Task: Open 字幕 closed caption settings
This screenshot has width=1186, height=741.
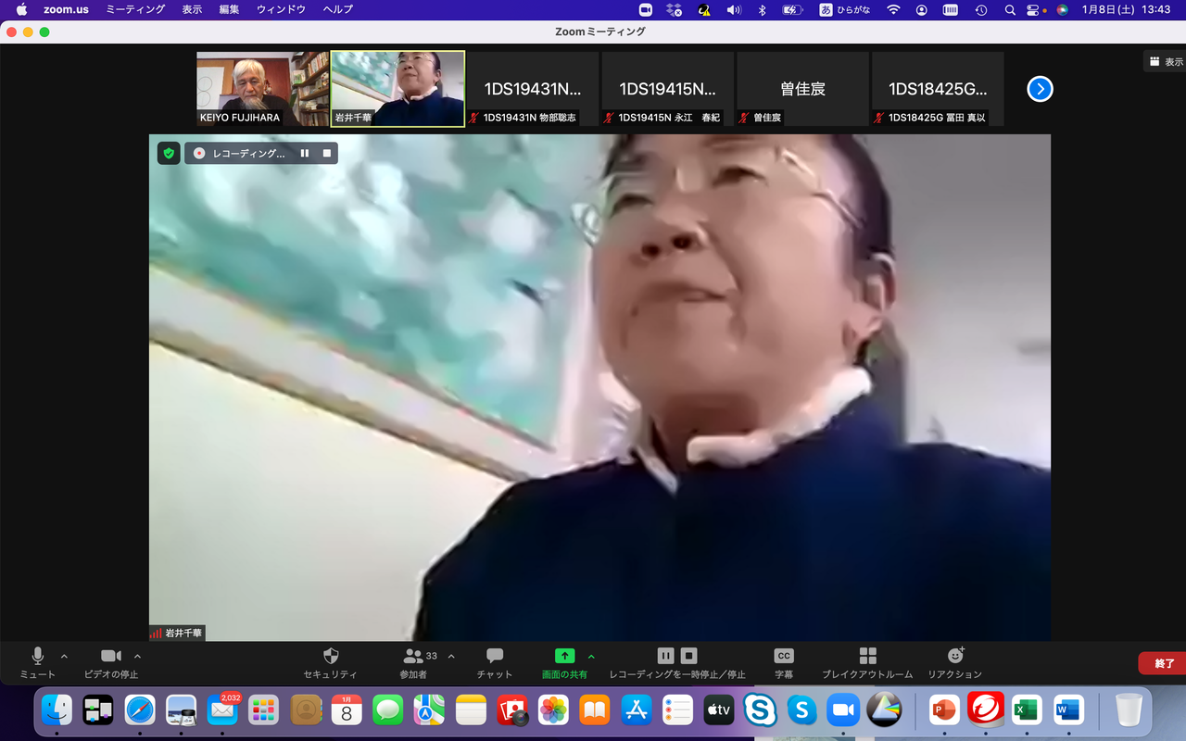Action: 784,662
